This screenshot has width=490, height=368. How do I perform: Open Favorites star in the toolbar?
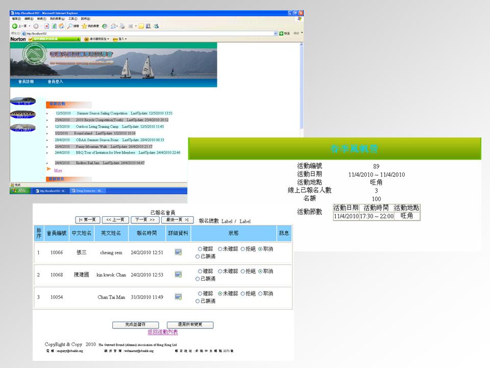click(x=84, y=26)
